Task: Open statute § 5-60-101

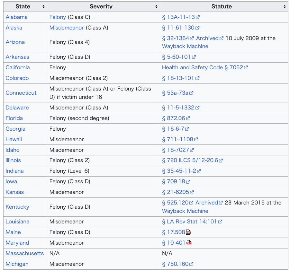Action: click(x=177, y=57)
